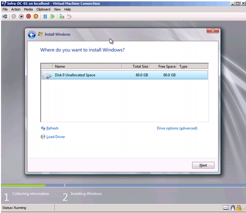Click the green setup progress bar
Image resolution: width=246 pixels, height=213 pixels.
click(24, 186)
